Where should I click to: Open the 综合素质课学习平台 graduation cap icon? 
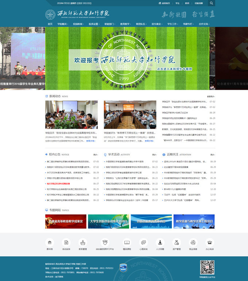(105, 242)
